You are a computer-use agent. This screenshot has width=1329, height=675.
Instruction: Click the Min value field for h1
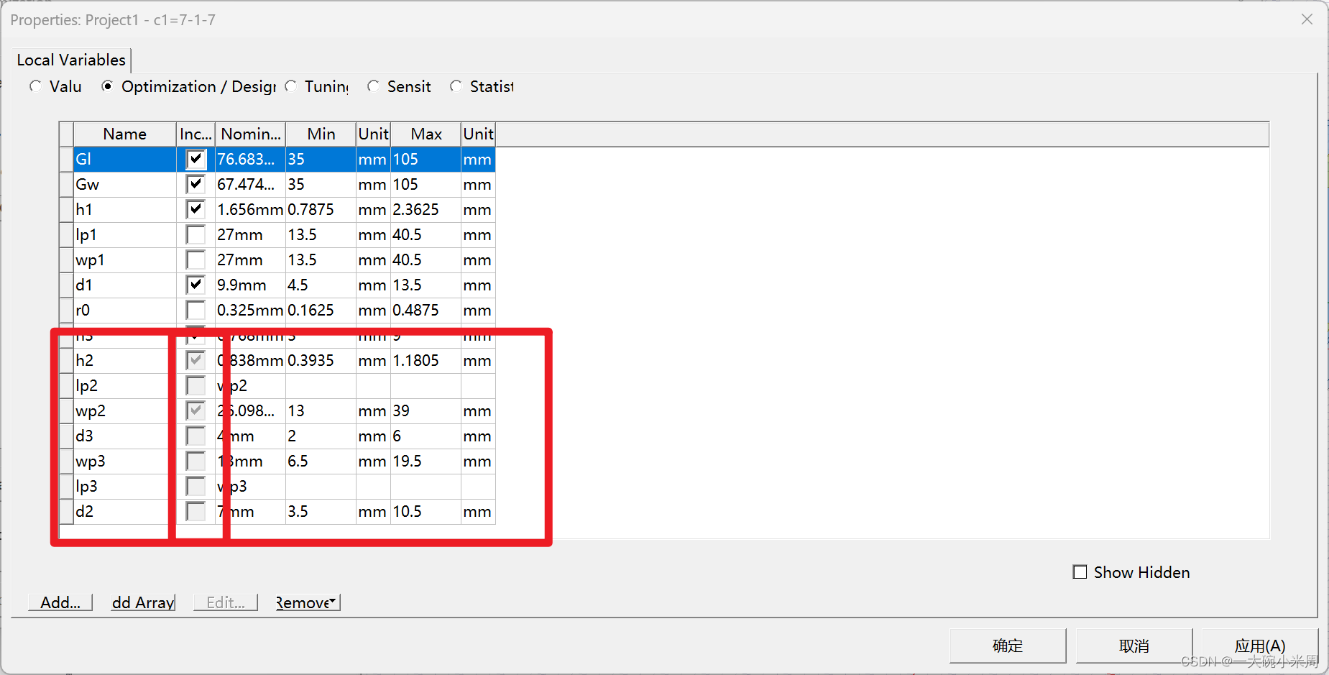(x=321, y=209)
